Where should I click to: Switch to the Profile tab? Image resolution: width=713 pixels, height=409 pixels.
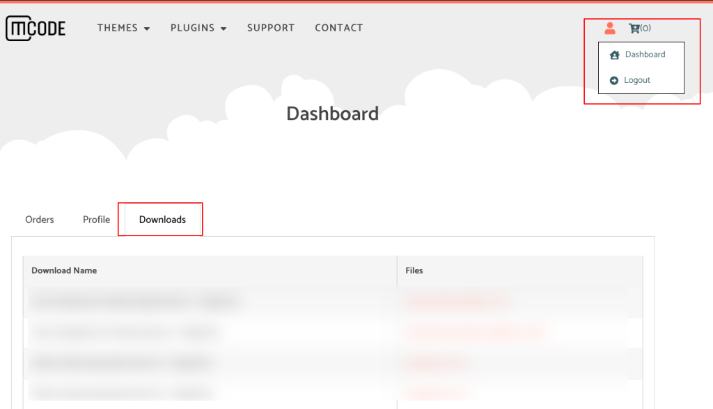tap(97, 219)
